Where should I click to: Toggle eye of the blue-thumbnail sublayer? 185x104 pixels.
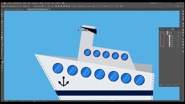point(160,46)
